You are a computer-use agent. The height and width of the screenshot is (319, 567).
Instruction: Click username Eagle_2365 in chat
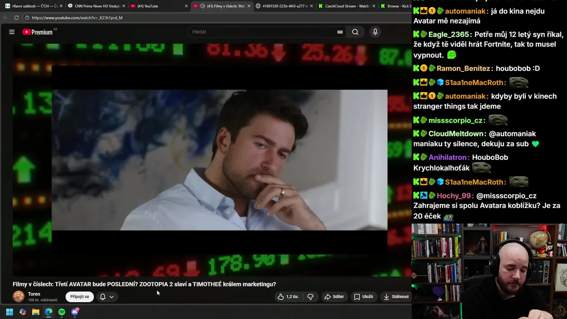point(449,35)
